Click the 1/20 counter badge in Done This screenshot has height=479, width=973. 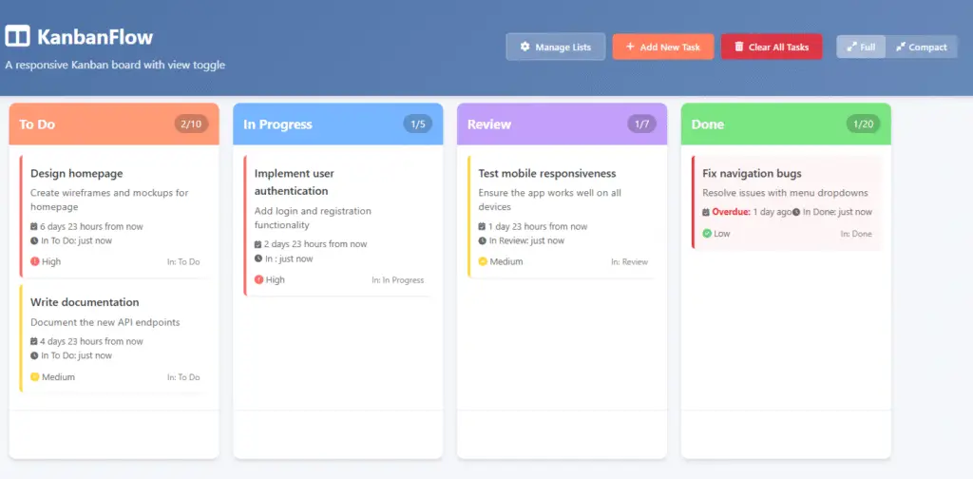click(x=865, y=124)
